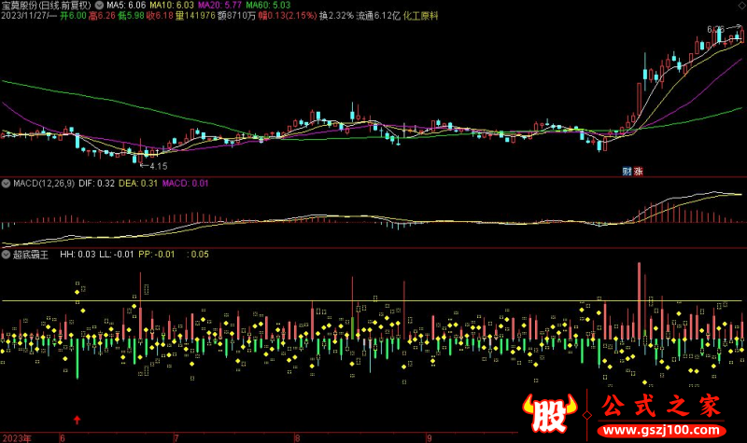Click the DIF: 0.32 value
This screenshot has width=747, height=443.
tap(97, 183)
